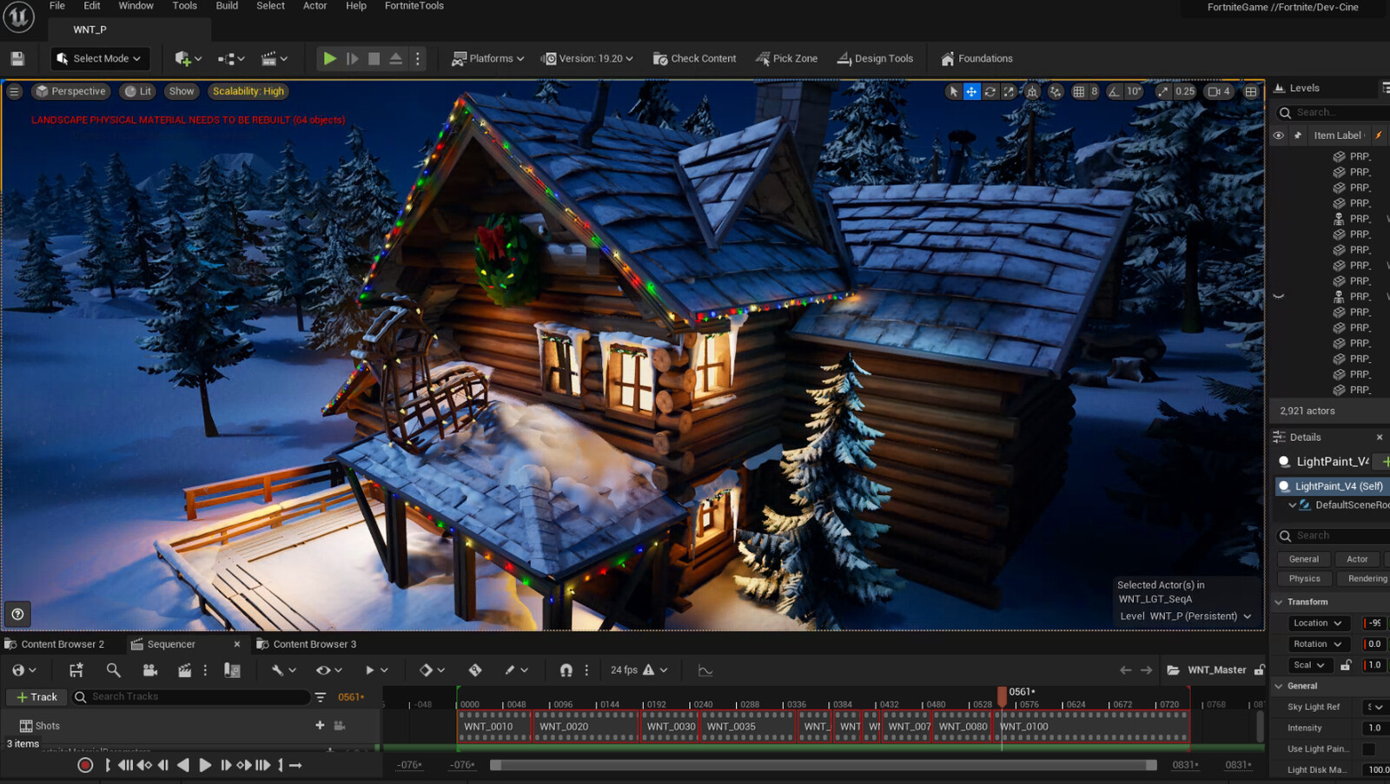Save the current level with the disk icon
This screenshot has height=784, width=1390.
[x=17, y=58]
